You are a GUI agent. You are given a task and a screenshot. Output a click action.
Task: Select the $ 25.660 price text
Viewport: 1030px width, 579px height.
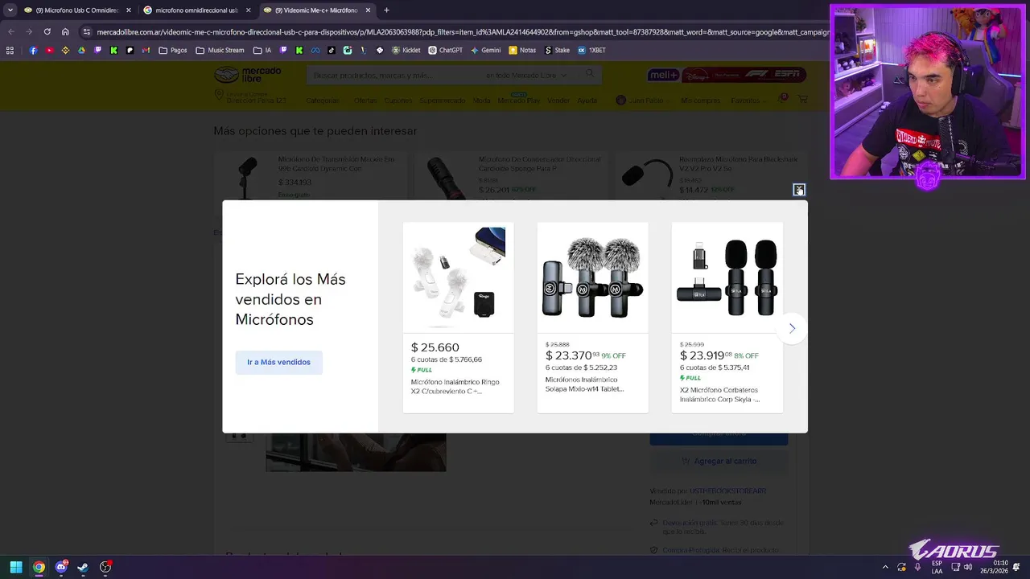tap(435, 347)
